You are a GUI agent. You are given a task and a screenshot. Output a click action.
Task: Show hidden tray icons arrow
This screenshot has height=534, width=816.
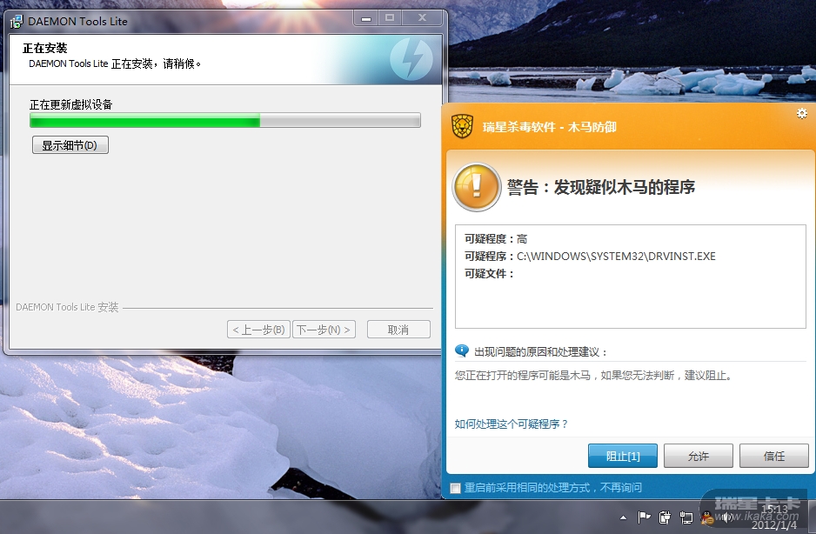623,517
